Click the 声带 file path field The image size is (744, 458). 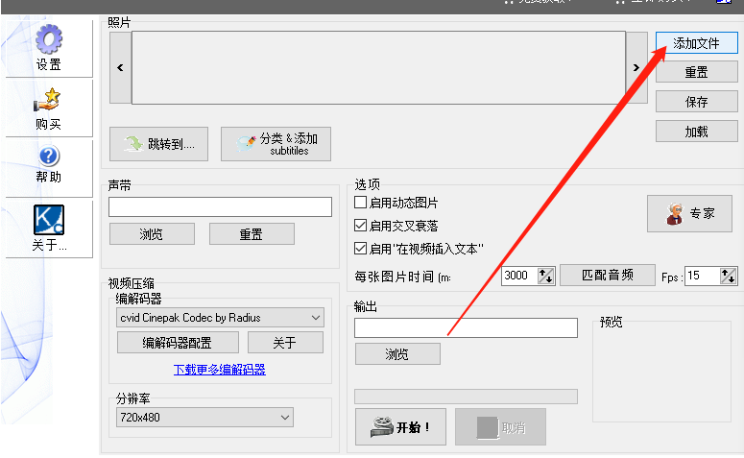(220, 207)
